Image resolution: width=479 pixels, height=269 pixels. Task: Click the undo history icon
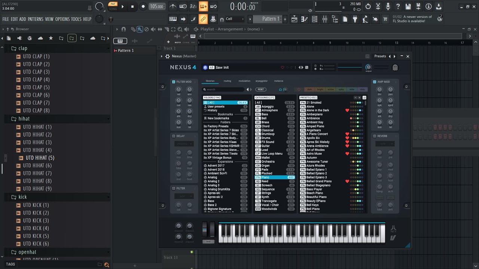(368, 6)
